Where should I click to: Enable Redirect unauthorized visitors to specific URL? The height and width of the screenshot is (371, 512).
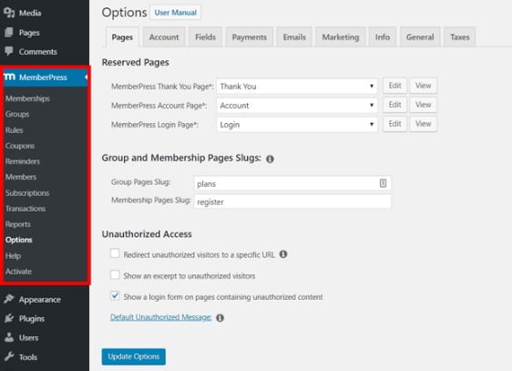tap(115, 253)
